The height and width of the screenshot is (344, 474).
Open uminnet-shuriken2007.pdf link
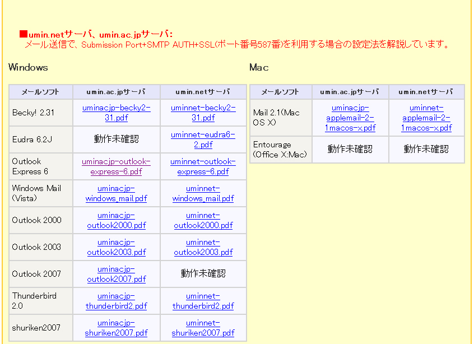pyautogui.click(x=203, y=328)
